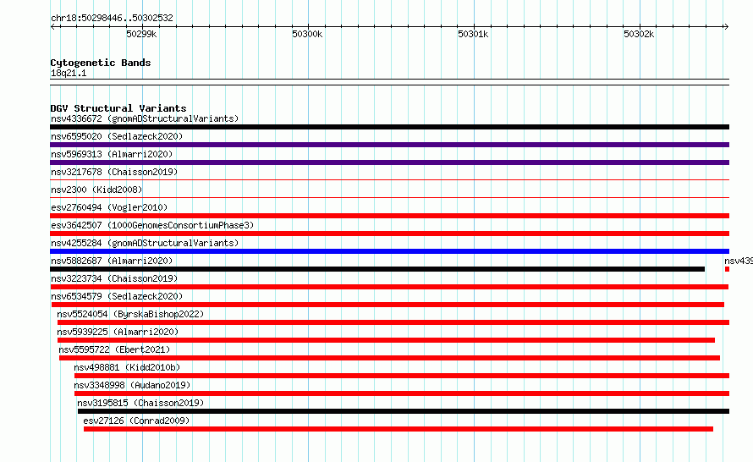Click the chr18:50298446..50302532 coordinates text
Screen dimensions: 753x462
tap(112, 19)
